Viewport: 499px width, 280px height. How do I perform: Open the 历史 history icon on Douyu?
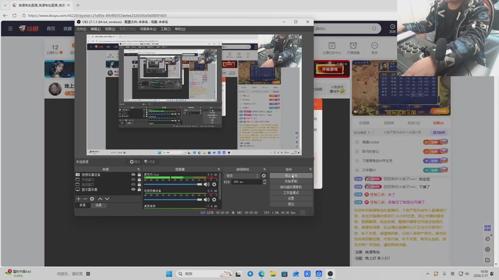pyautogui.click(x=393, y=29)
